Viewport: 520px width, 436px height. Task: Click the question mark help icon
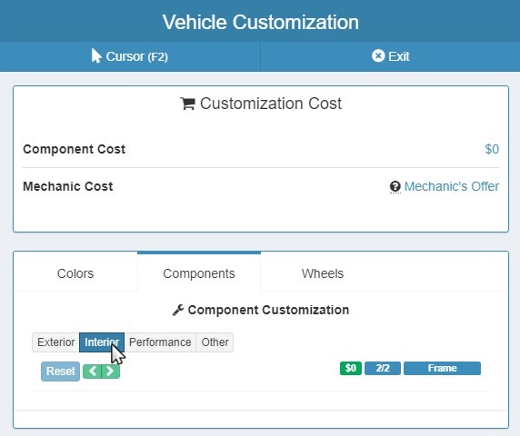[x=395, y=186]
